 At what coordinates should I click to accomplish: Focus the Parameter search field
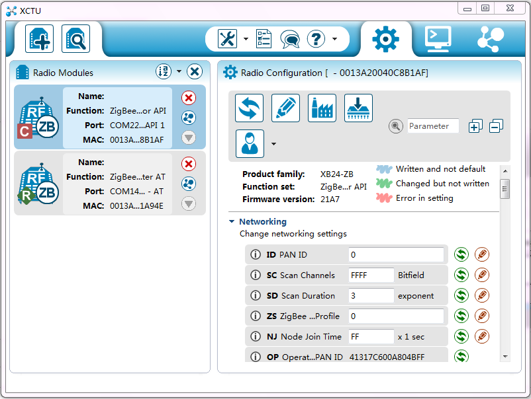coord(433,126)
